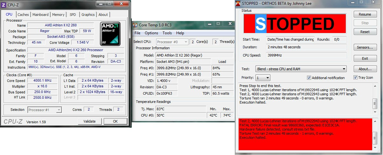The height and width of the screenshot is (155, 383).
Task: Switch to the Graphics tab in CPU-Z
Action: tap(88, 15)
